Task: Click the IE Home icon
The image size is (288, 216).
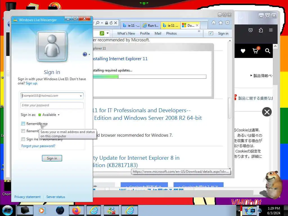Action: [x=213, y=22]
